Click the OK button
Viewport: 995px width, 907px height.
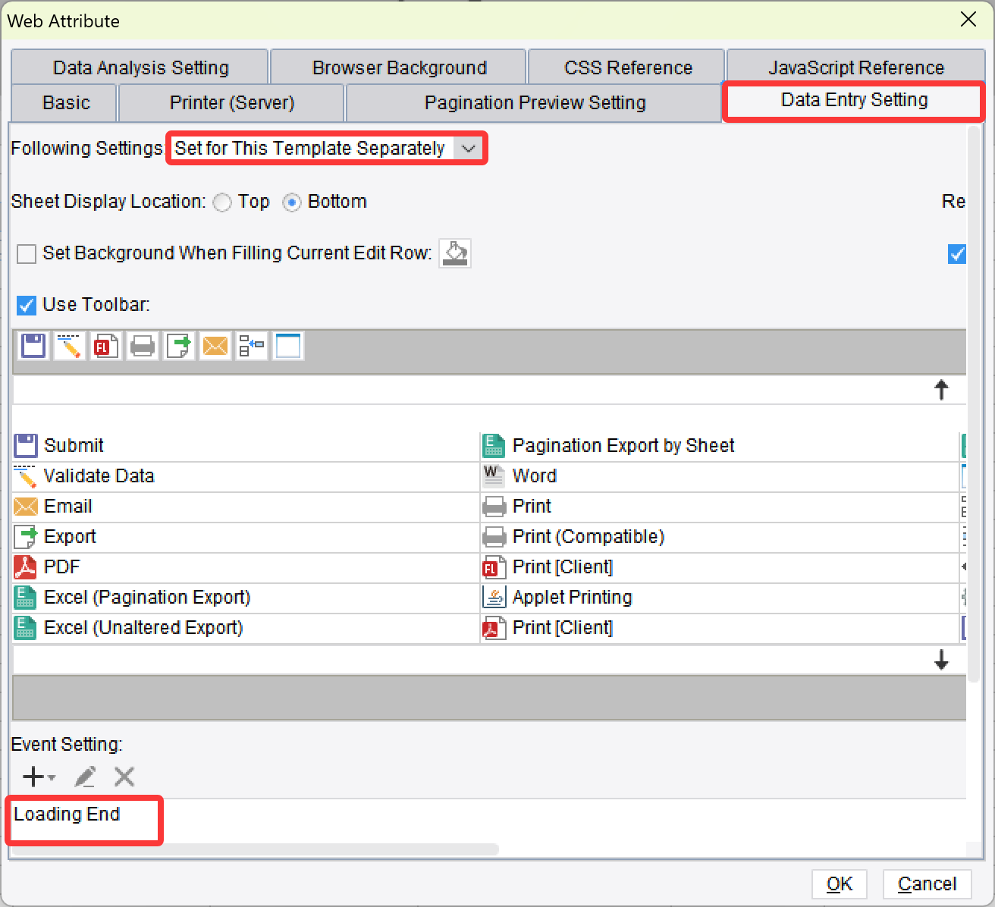[x=839, y=883]
